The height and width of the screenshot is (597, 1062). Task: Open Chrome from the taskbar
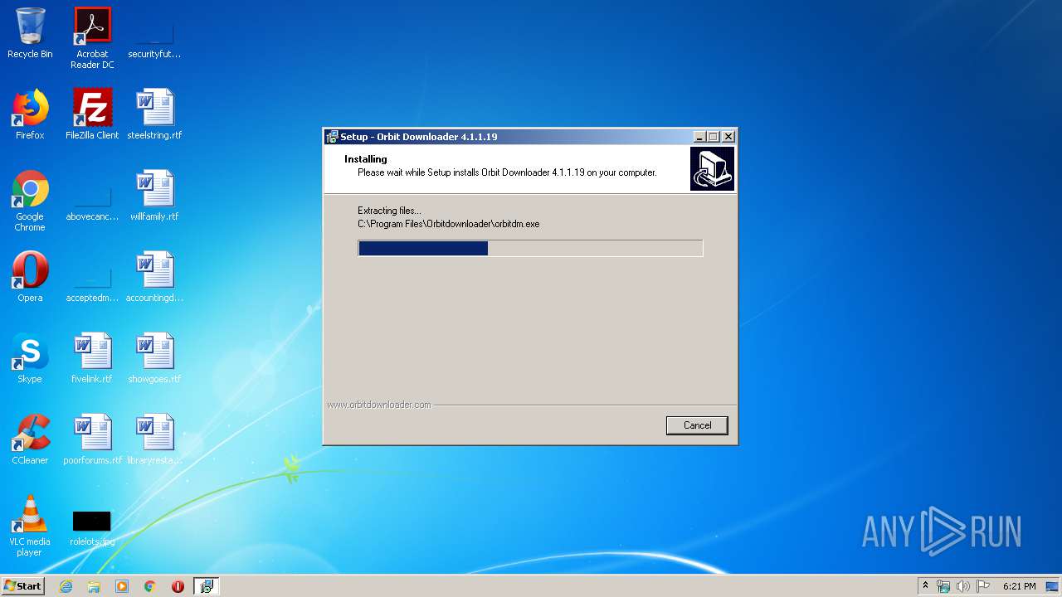point(150,586)
